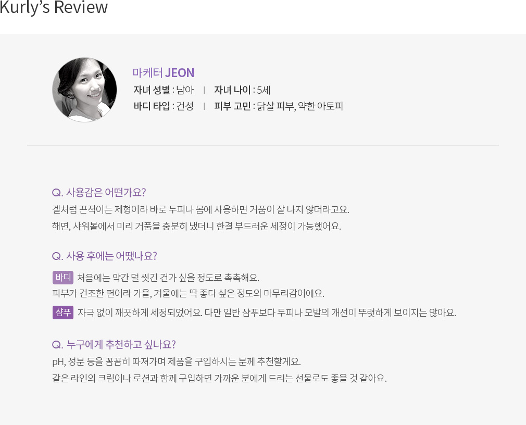
Task: Click the reviewer's circular profile photo
Action: point(84,90)
